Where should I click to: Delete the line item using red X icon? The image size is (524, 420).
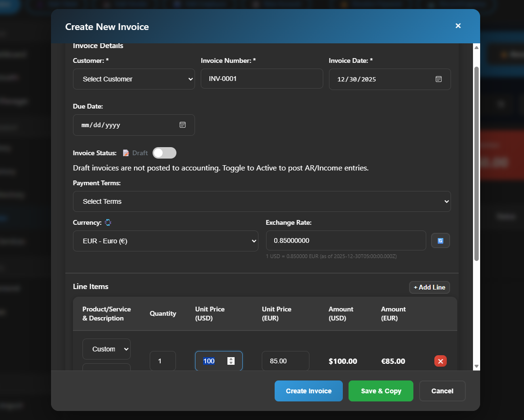point(440,361)
